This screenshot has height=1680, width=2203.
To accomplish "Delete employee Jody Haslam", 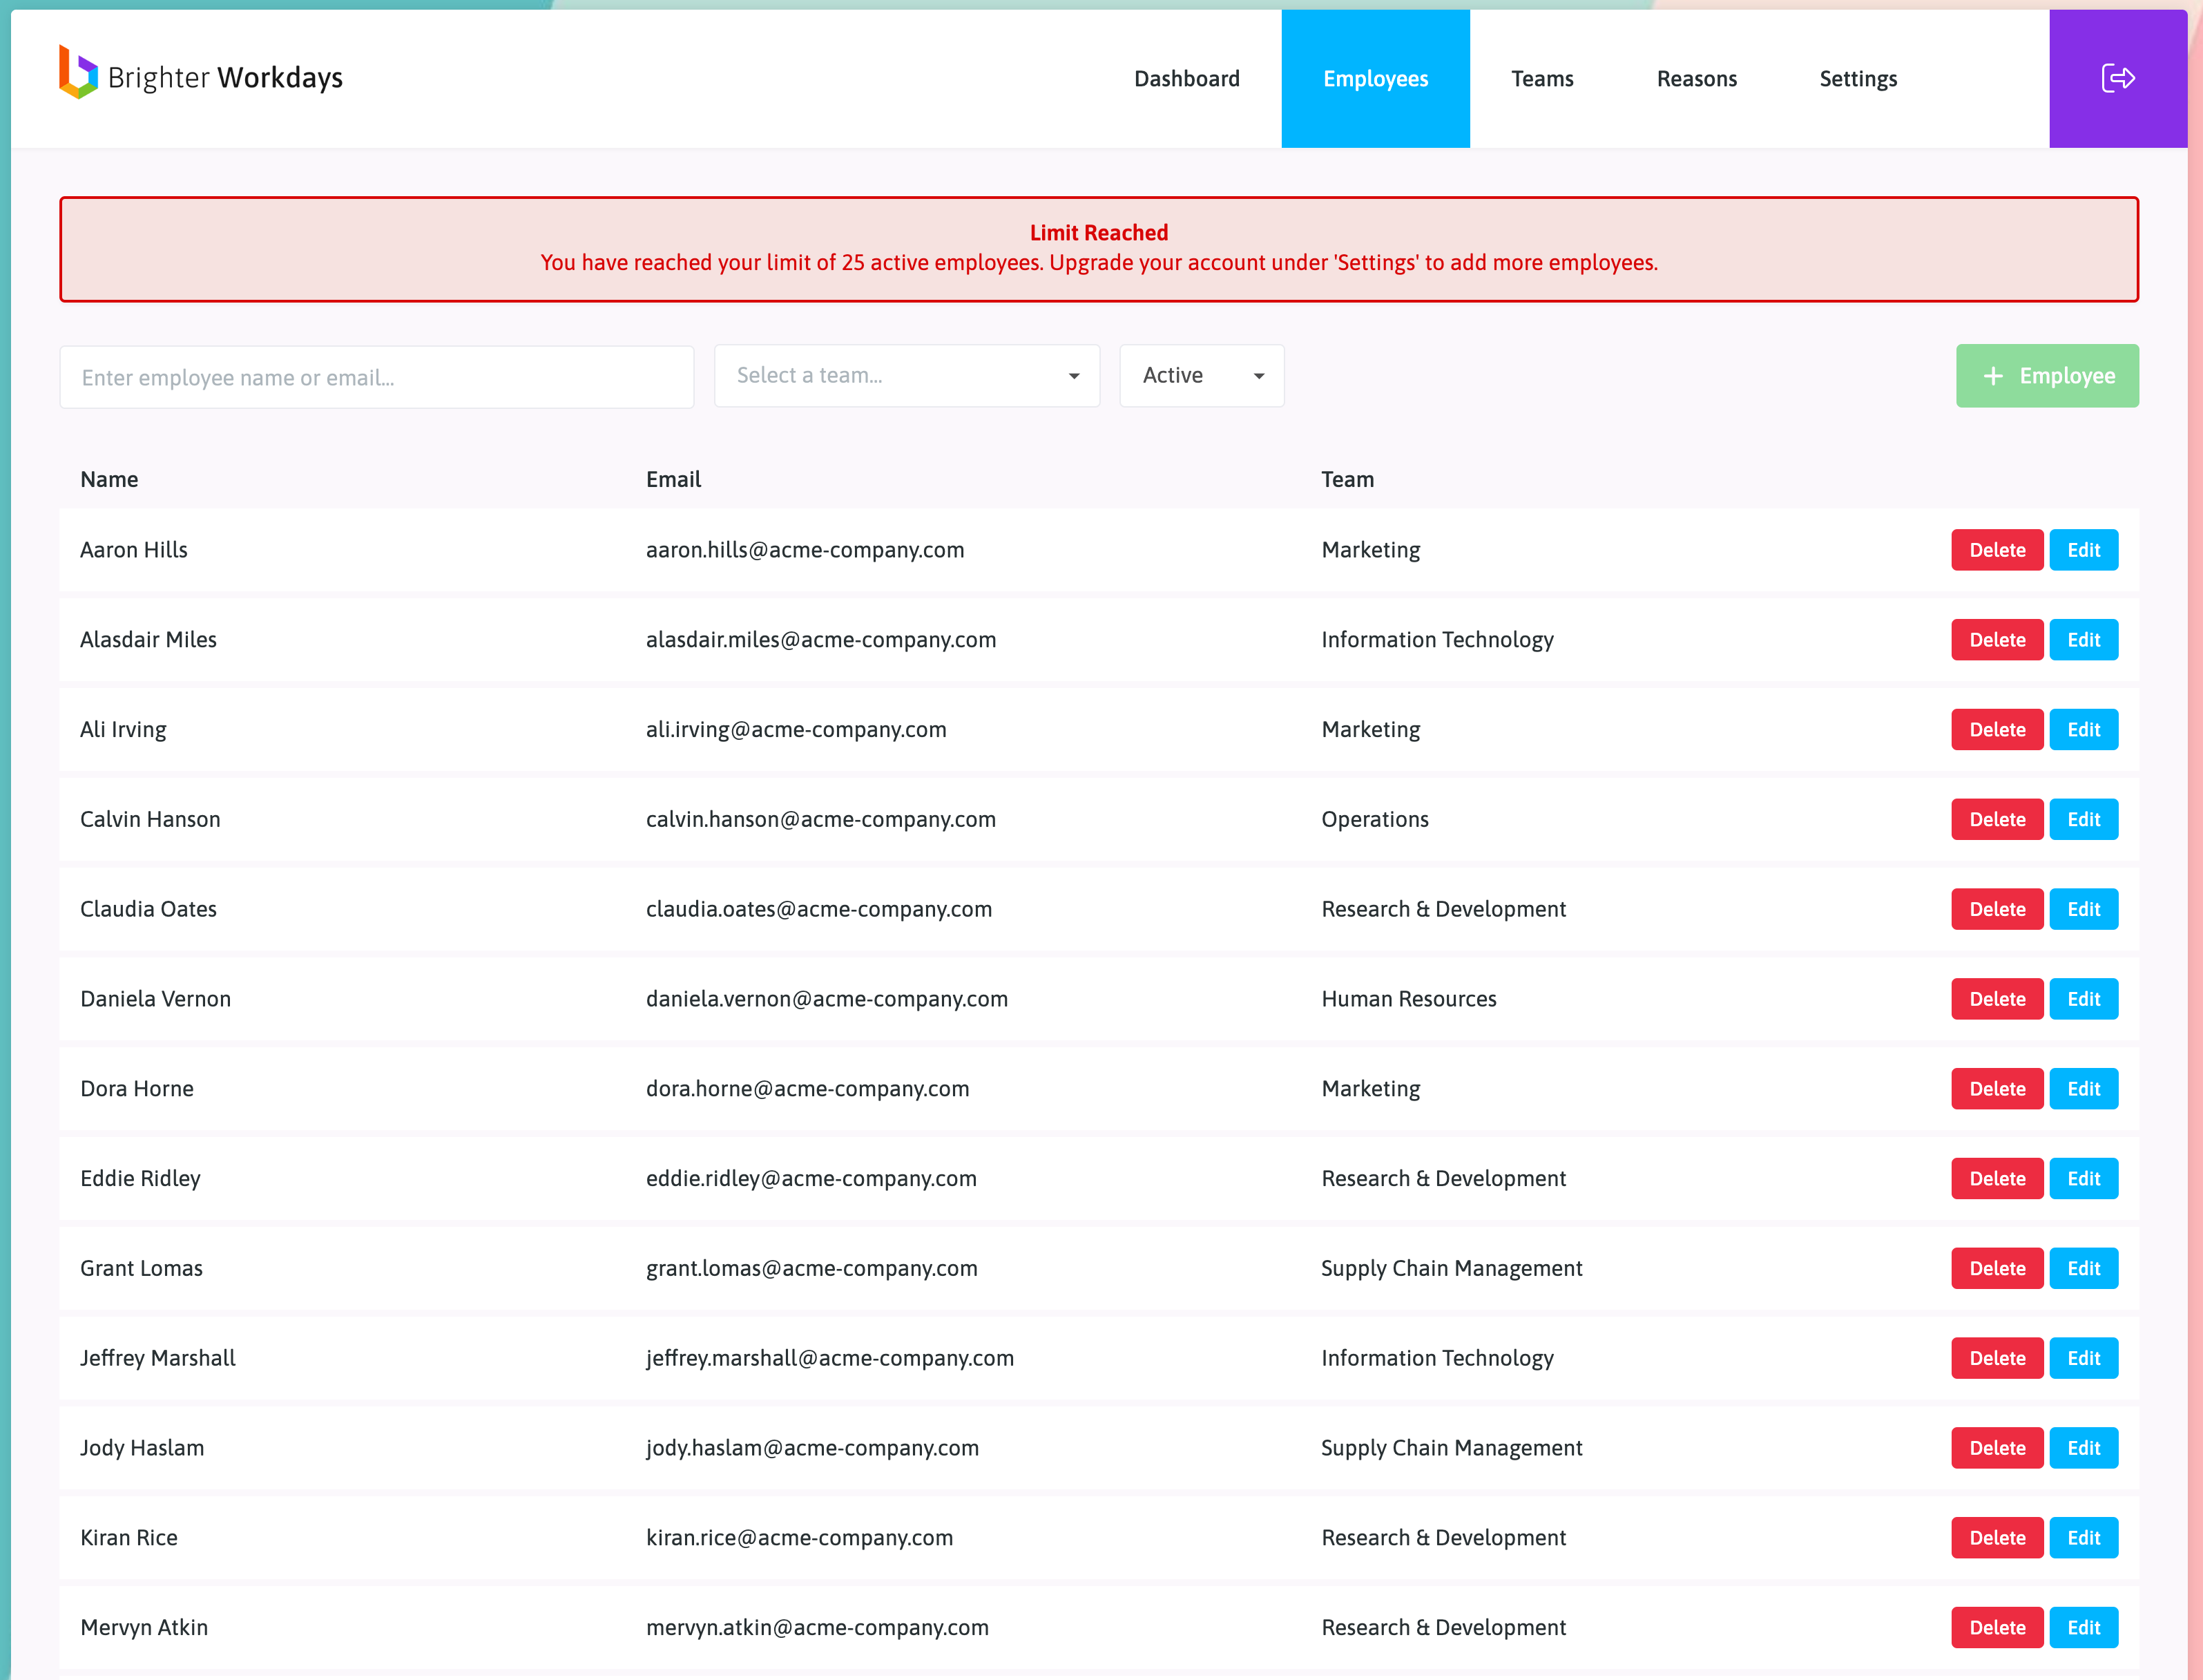I will click(1996, 1448).
